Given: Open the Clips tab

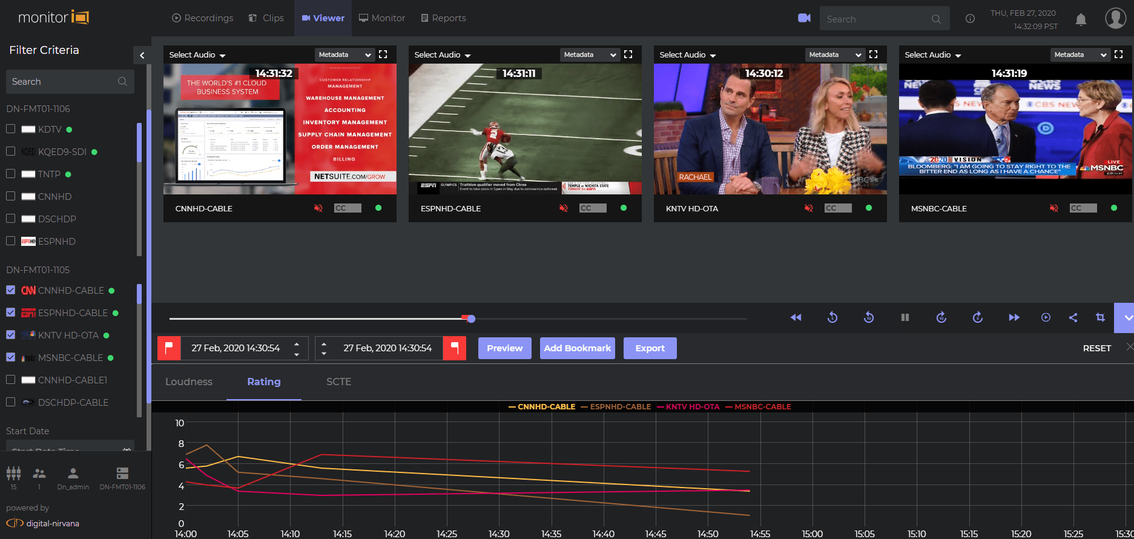Looking at the screenshot, I should pos(266,18).
